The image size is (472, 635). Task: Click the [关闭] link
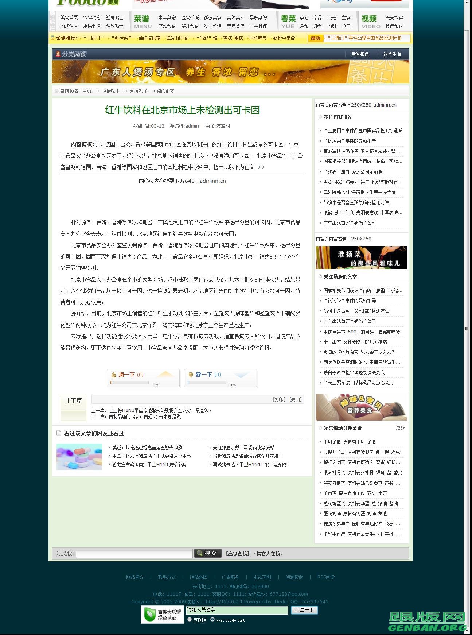[x=296, y=399]
